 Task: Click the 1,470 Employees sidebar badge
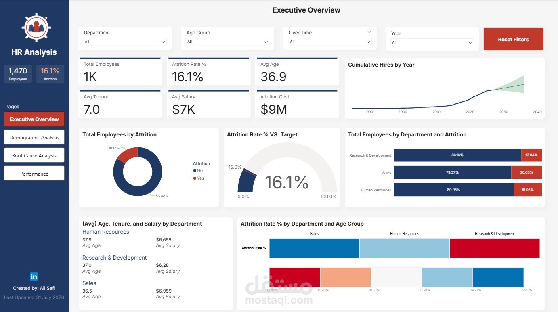click(18, 74)
